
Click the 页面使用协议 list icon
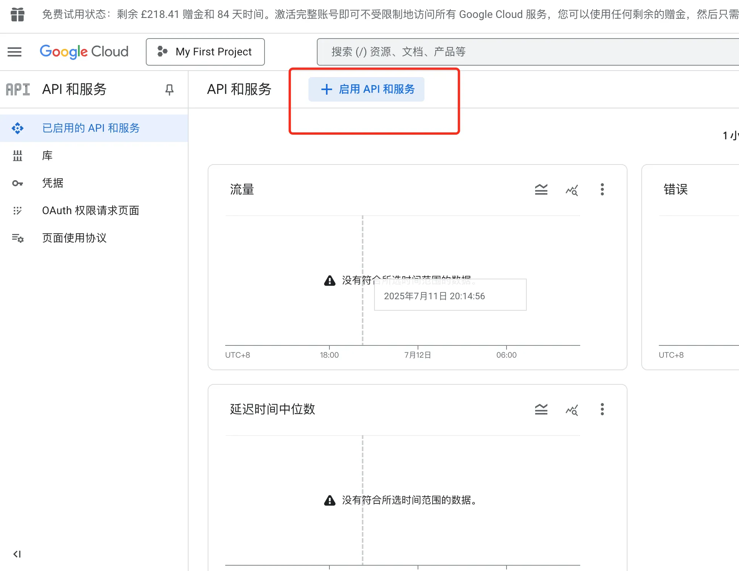(x=18, y=238)
